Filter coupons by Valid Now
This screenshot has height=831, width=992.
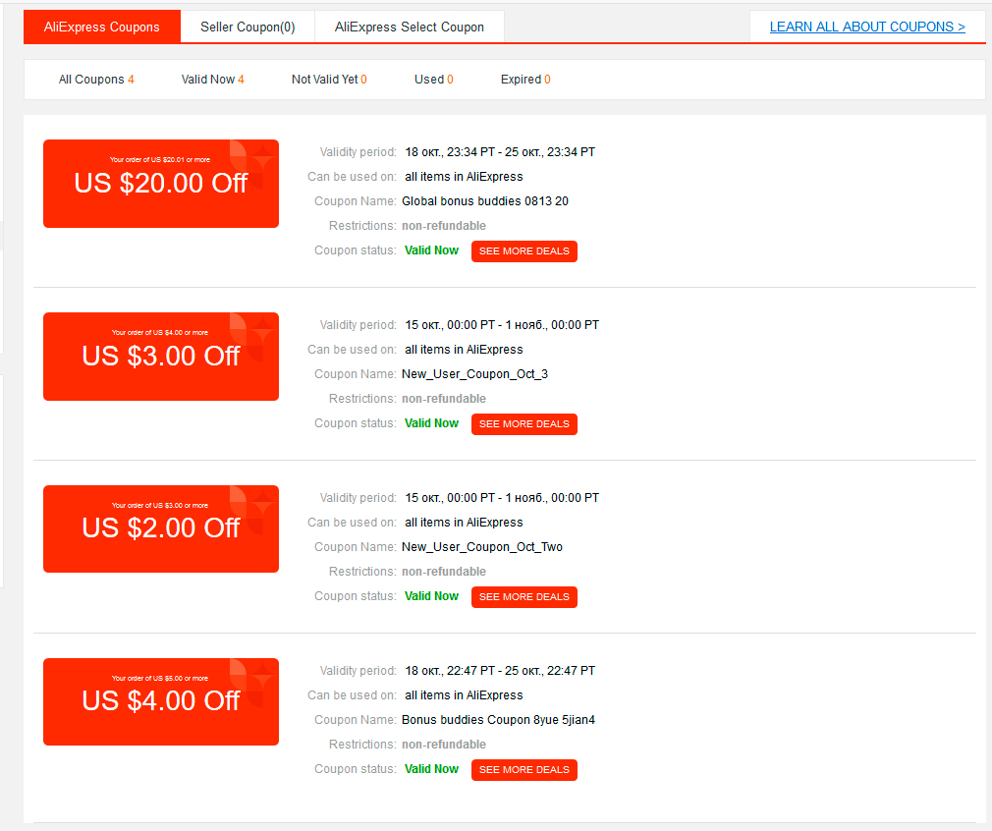(x=212, y=80)
